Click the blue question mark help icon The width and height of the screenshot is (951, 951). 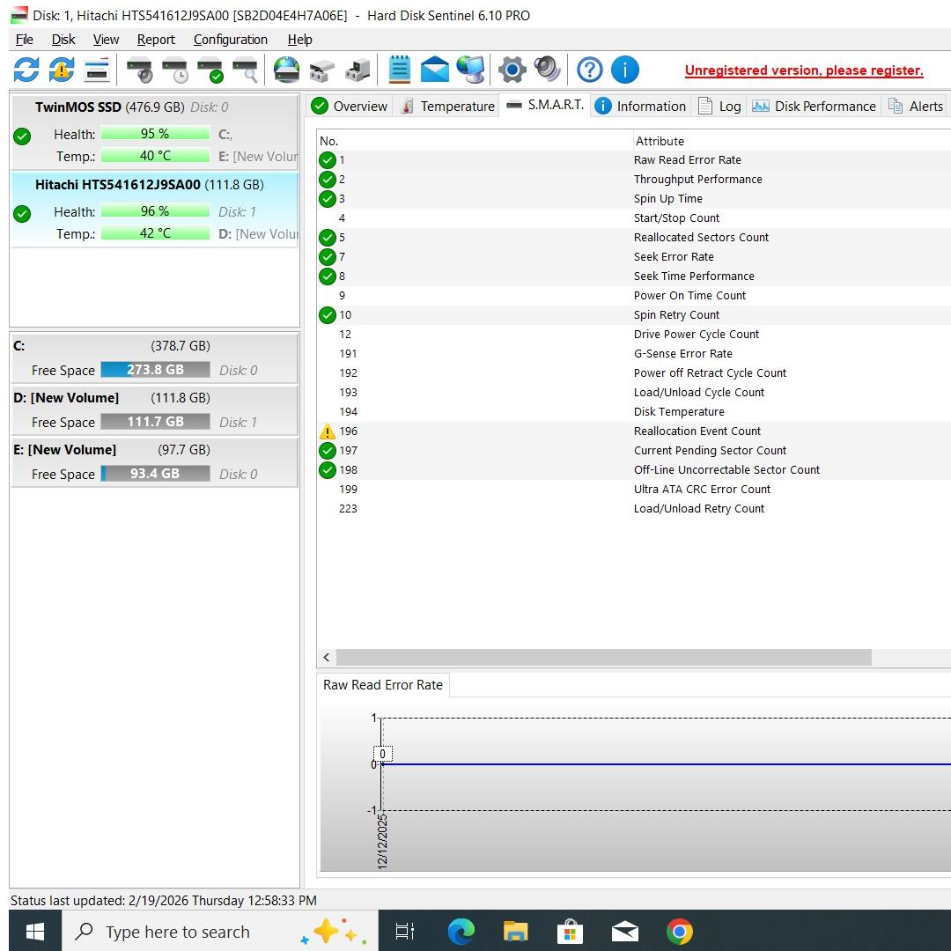(589, 70)
